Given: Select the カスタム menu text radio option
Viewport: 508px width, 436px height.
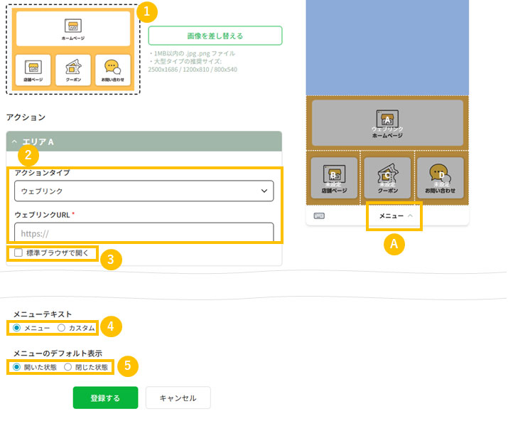Looking at the screenshot, I should (x=61, y=328).
